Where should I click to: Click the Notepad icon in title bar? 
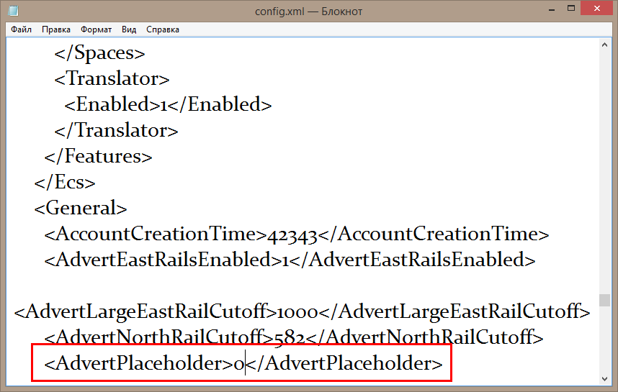14,10
